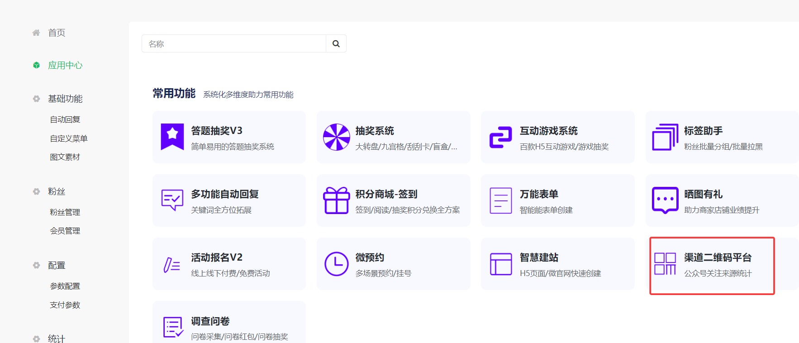The width and height of the screenshot is (799, 343).
Task: Click the 互动游戏系统 link icon
Action: point(500,137)
